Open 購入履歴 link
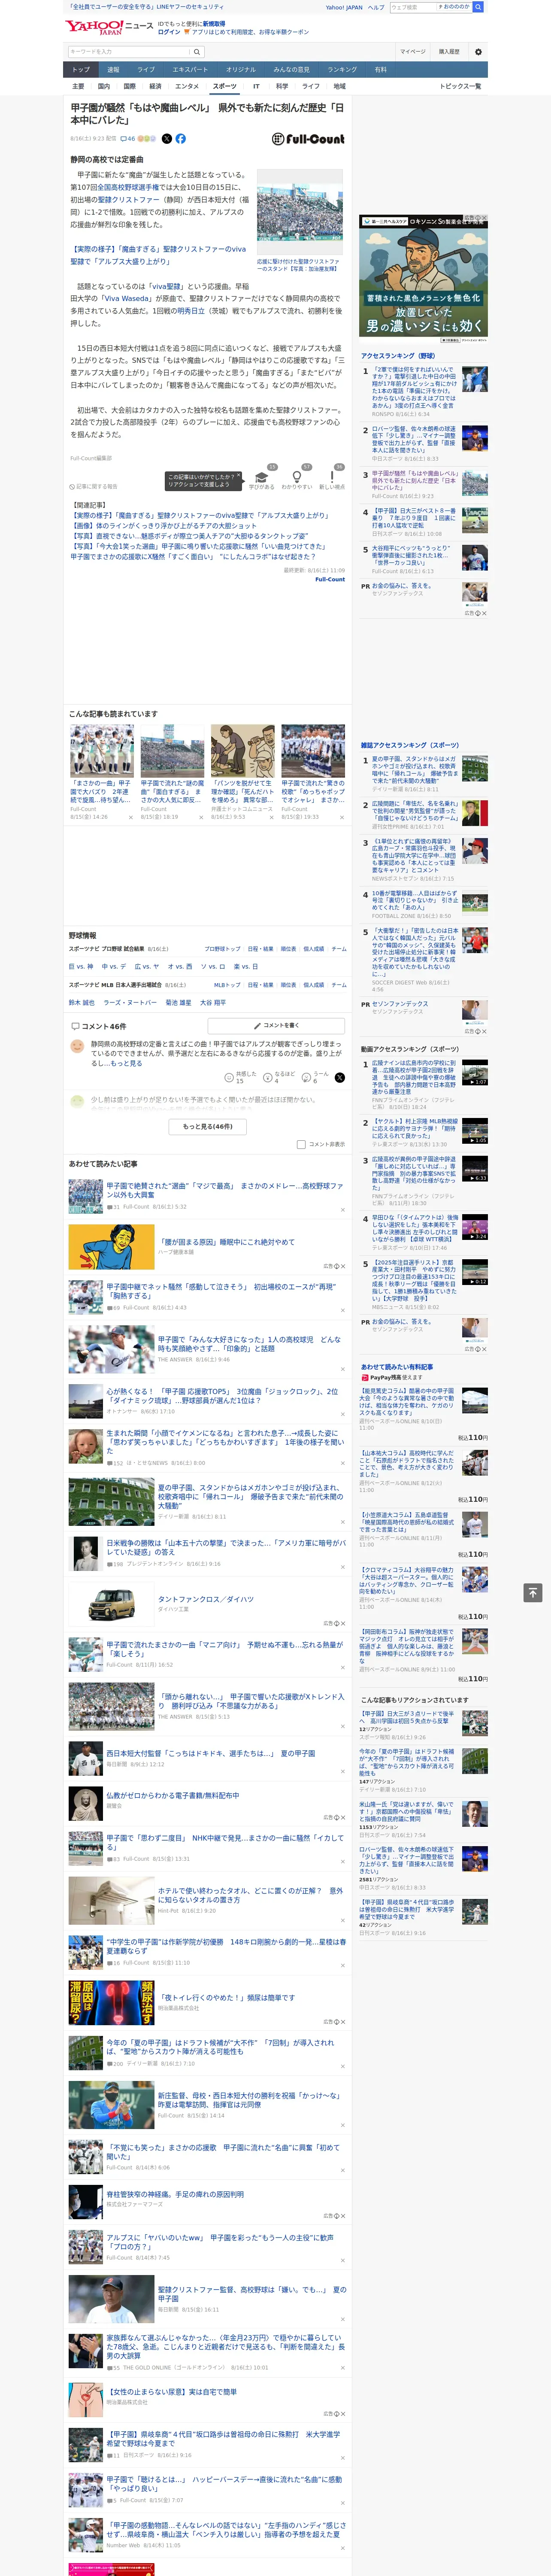 point(449,52)
